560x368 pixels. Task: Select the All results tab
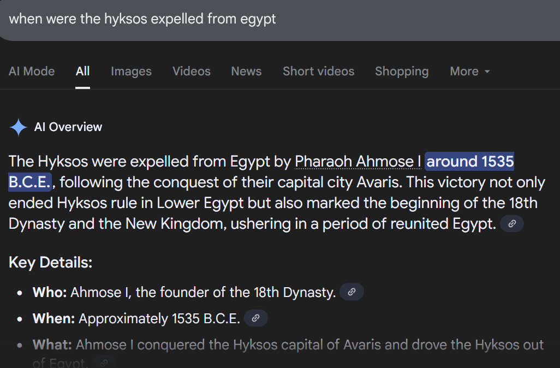pyautogui.click(x=82, y=71)
